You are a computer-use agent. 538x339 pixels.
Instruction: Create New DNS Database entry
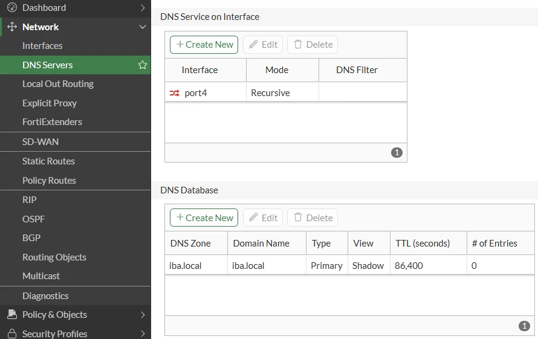pos(204,218)
